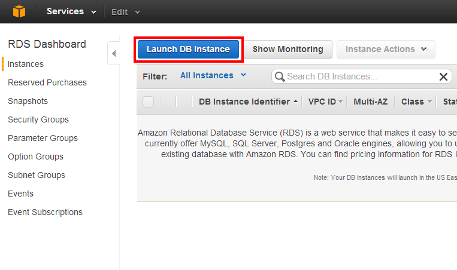Focus the Search DB Instances field

359,76
